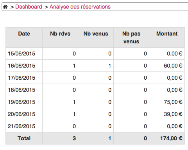The height and width of the screenshot is (150, 188).
Task: Select the 18/06/2015 date cell
Action: point(24,90)
